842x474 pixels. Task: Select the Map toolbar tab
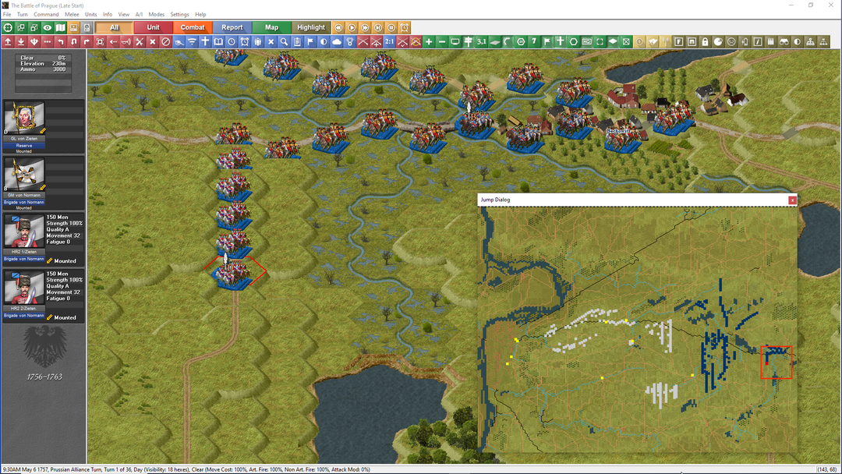[271, 27]
